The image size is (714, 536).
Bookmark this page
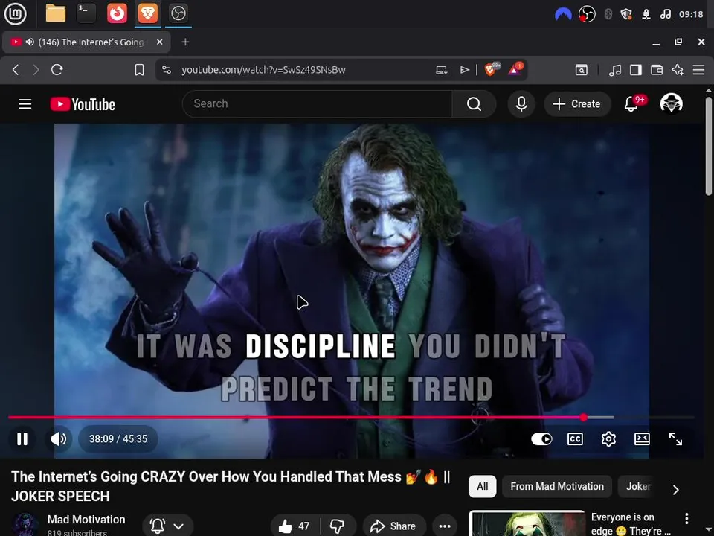(139, 70)
